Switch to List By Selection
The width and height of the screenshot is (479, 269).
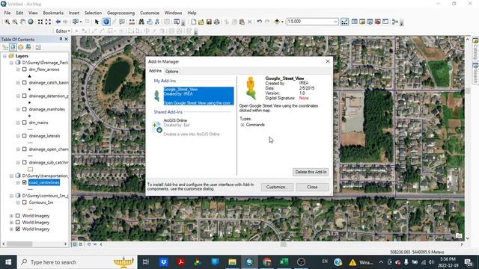28,47
